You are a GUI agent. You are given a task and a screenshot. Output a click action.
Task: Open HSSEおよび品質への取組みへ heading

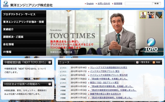click(x=22, y=84)
